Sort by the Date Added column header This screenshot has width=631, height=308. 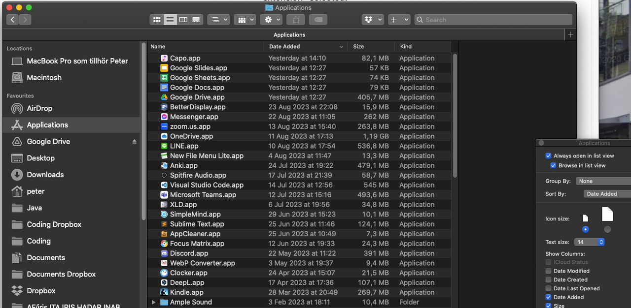(306, 47)
